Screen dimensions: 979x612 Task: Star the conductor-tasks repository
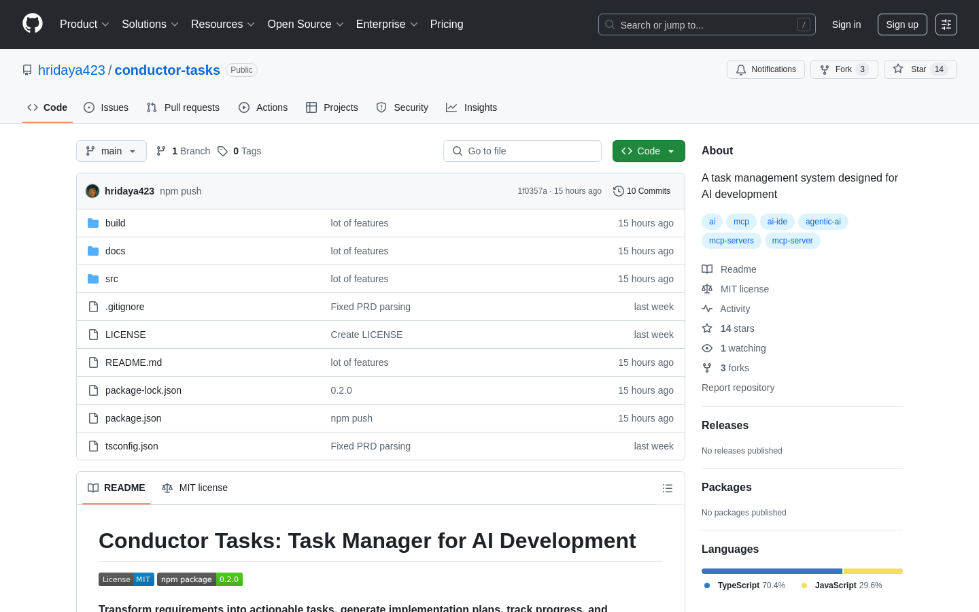920,69
